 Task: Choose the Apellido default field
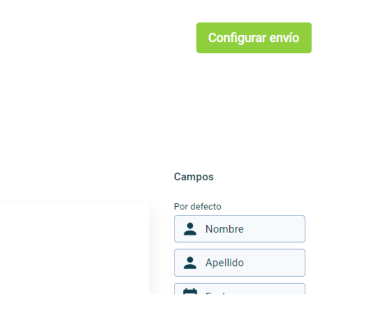coord(239,263)
